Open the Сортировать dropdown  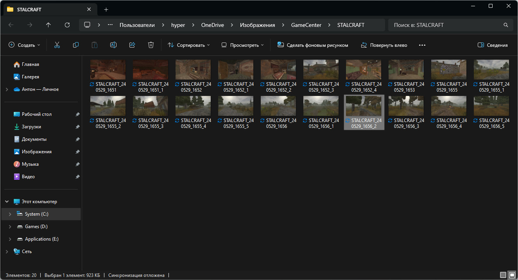[x=189, y=45]
